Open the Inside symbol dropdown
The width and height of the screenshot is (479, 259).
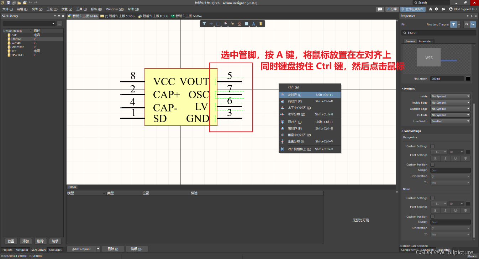pos(451,96)
